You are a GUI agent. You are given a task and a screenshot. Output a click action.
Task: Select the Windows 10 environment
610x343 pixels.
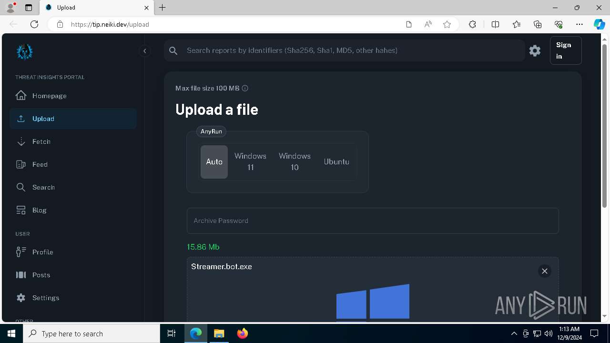pos(295,162)
